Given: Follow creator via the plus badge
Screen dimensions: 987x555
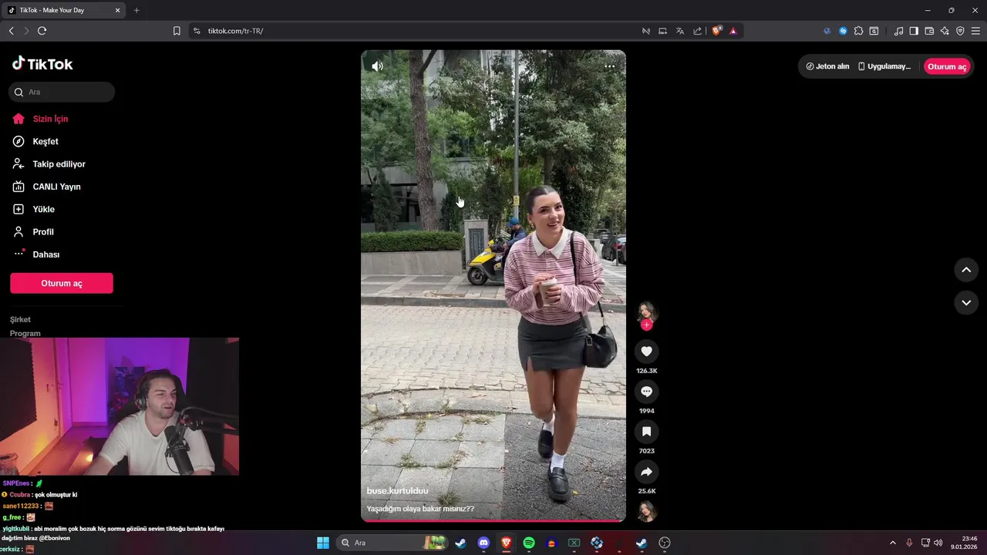Looking at the screenshot, I should click(x=646, y=325).
